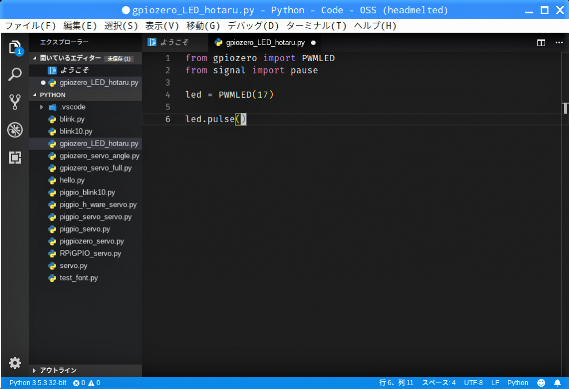Click the editor overview scrollbar marker
Image resolution: width=569 pixels, height=389 pixels.
point(566,108)
